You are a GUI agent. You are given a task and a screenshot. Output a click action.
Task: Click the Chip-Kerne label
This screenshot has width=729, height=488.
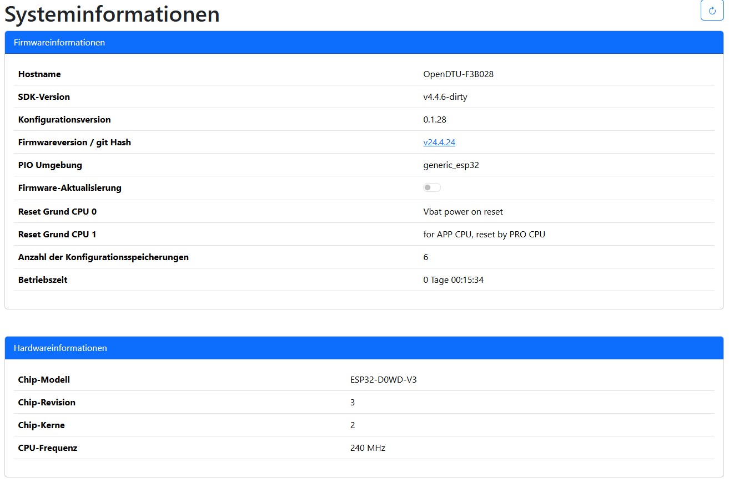41,425
